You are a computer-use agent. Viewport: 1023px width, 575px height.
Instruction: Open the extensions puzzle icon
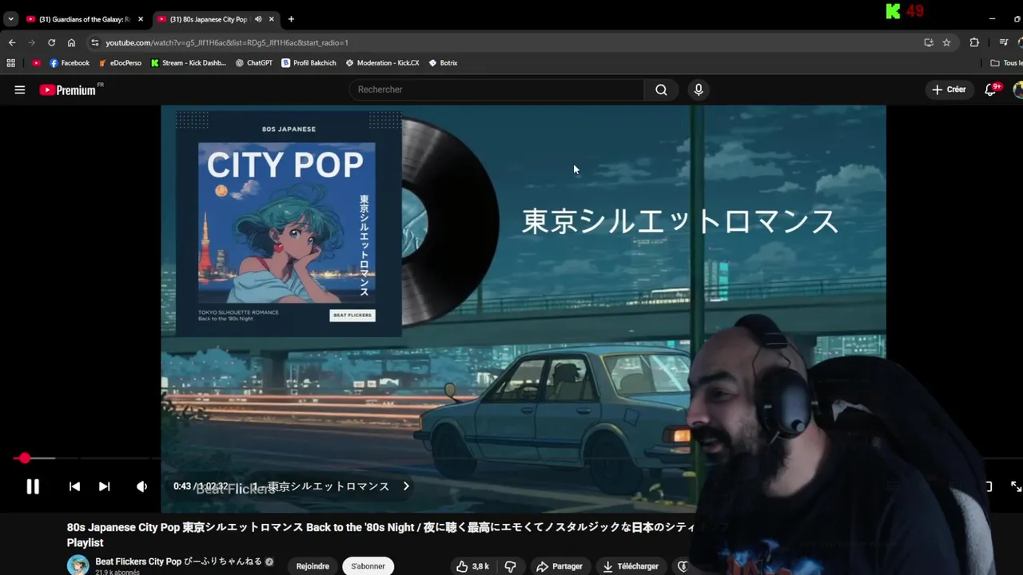click(974, 42)
